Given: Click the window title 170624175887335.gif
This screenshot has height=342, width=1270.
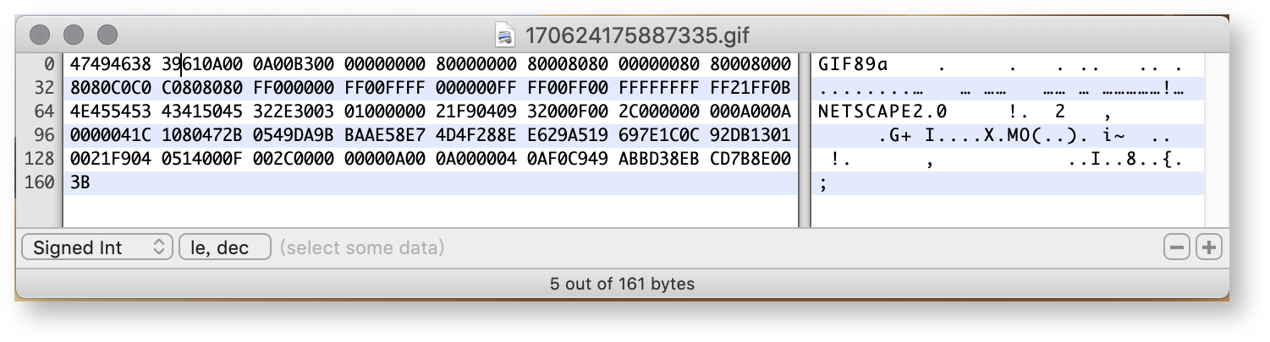Looking at the screenshot, I should 637,35.
